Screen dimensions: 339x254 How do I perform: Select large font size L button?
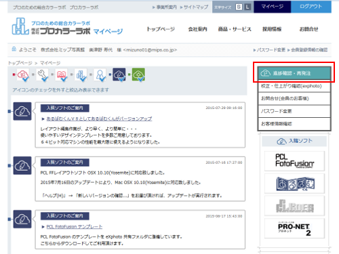click(247, 7)
